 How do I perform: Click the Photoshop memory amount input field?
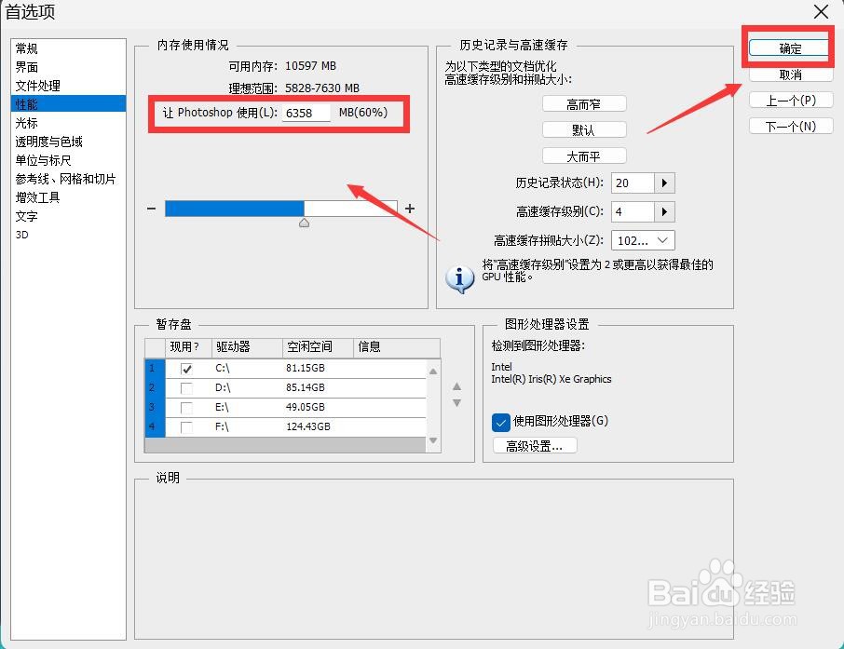[x=306, y=112]
